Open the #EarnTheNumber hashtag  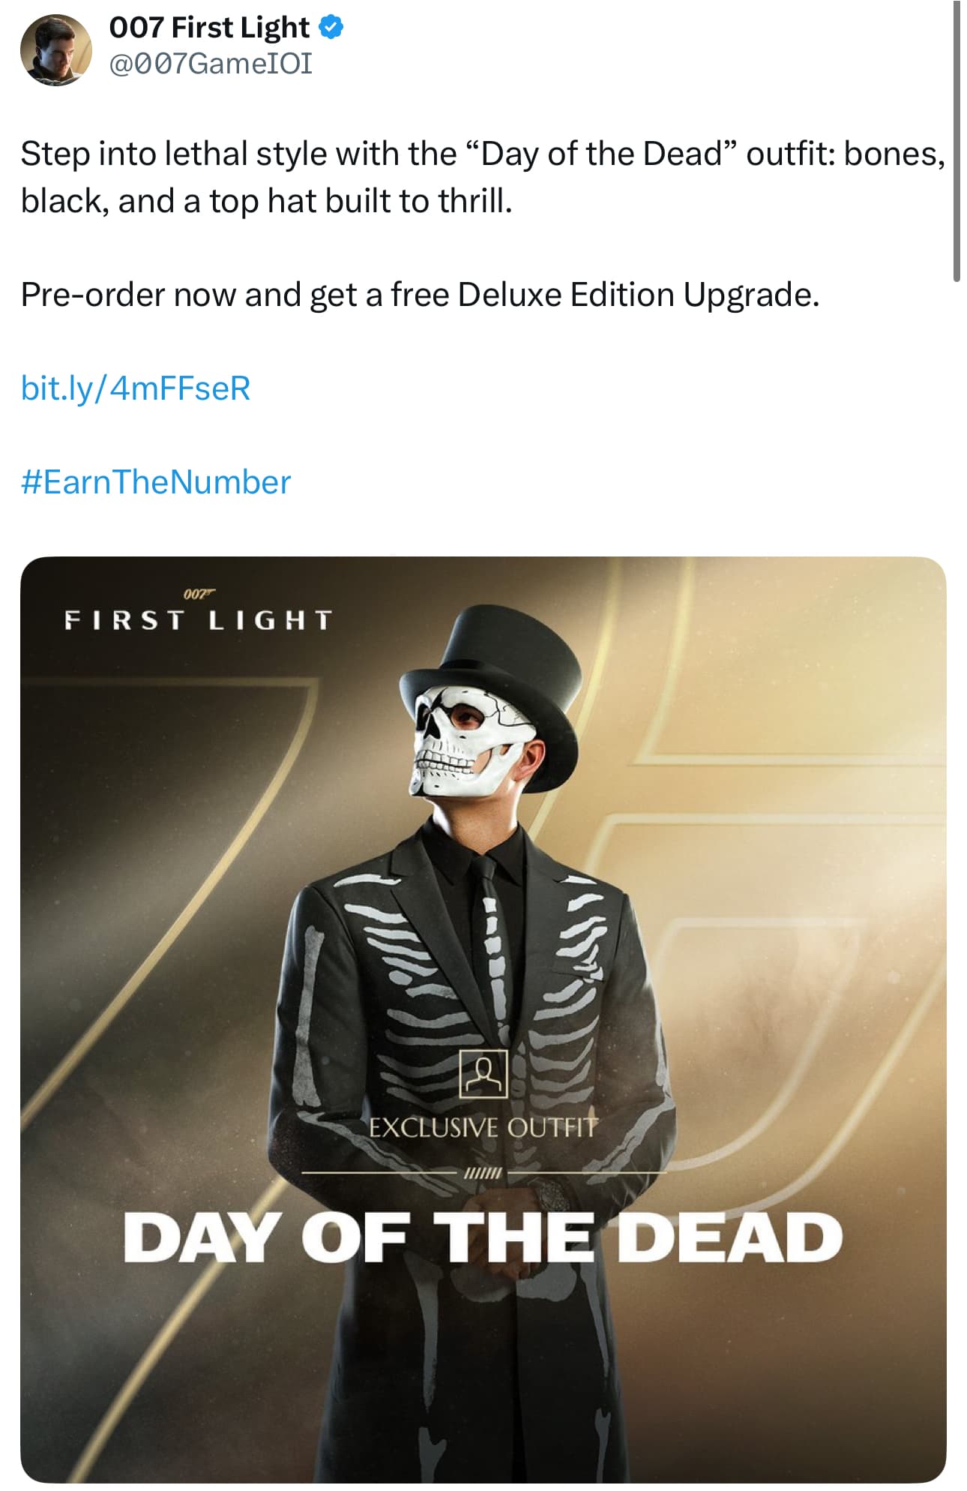[156, 481]
